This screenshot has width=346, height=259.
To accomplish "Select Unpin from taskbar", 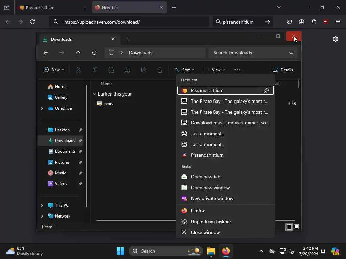I will pos(225,222).
